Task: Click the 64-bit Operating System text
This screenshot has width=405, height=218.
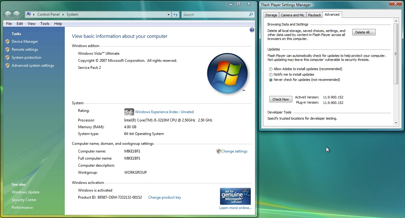Action: point(144,134)
